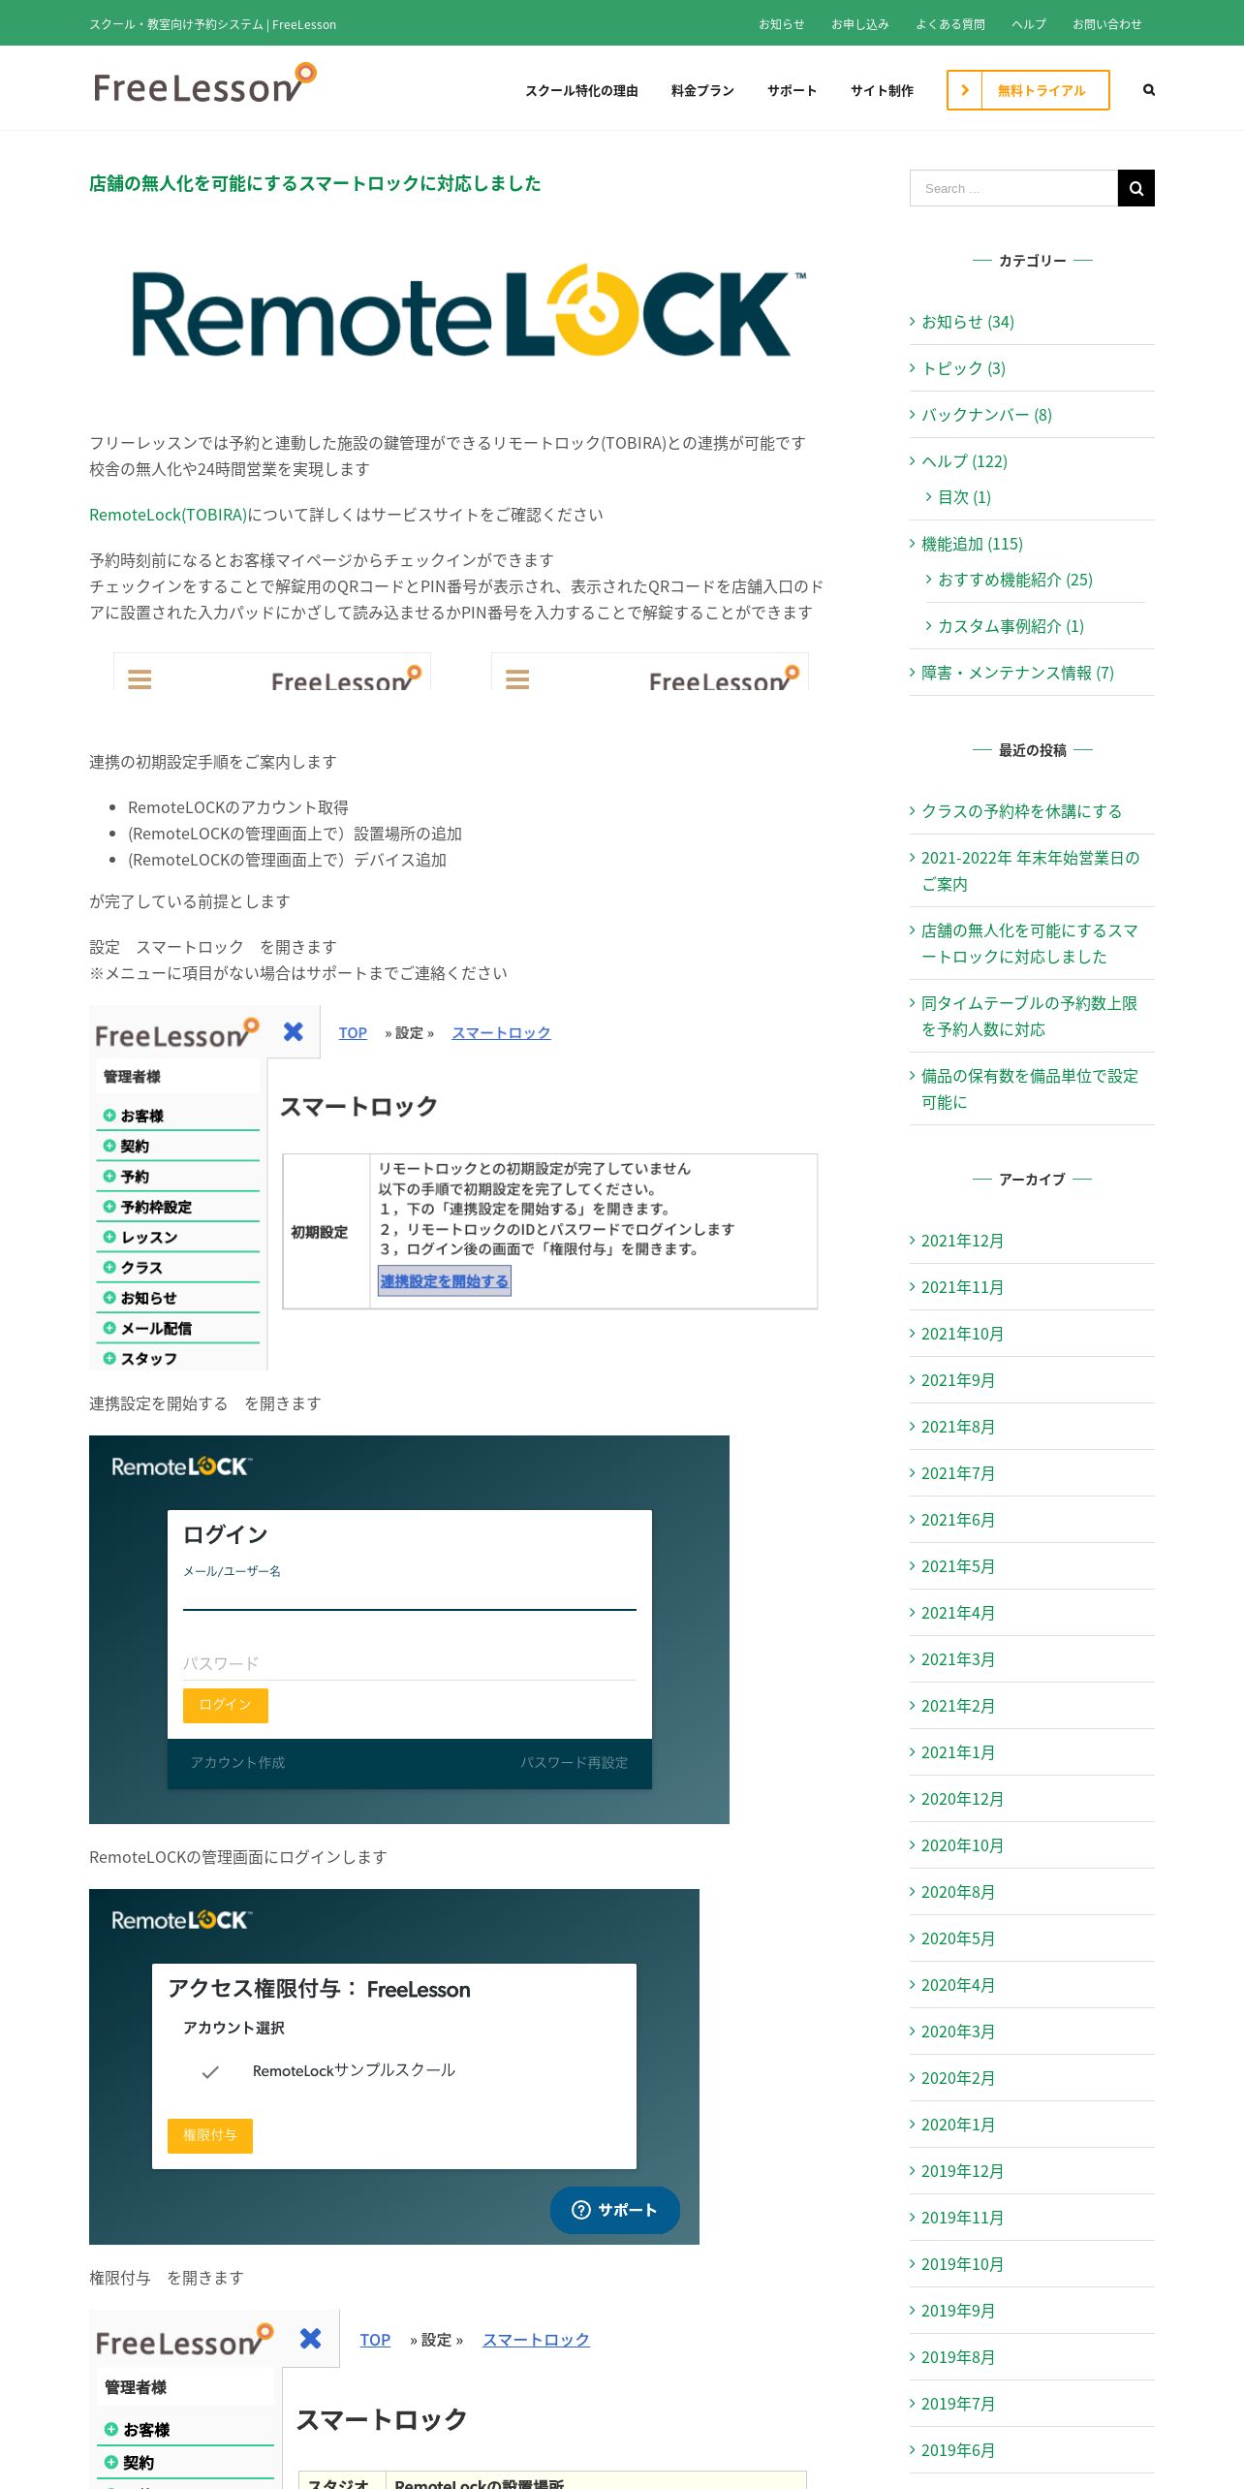Image resolution: width=1244 pixels, height=2489 pixels.
Task: Click orange ログイン button in RemoteLOCK screenshot
Action: [225, 1705]
